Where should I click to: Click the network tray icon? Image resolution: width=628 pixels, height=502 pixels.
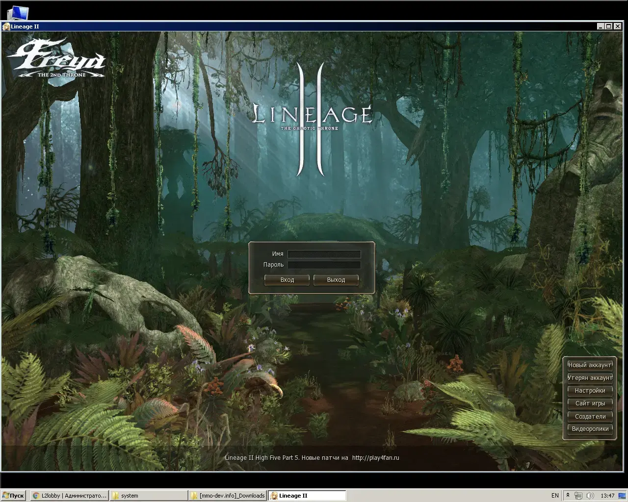click(579, 496)
